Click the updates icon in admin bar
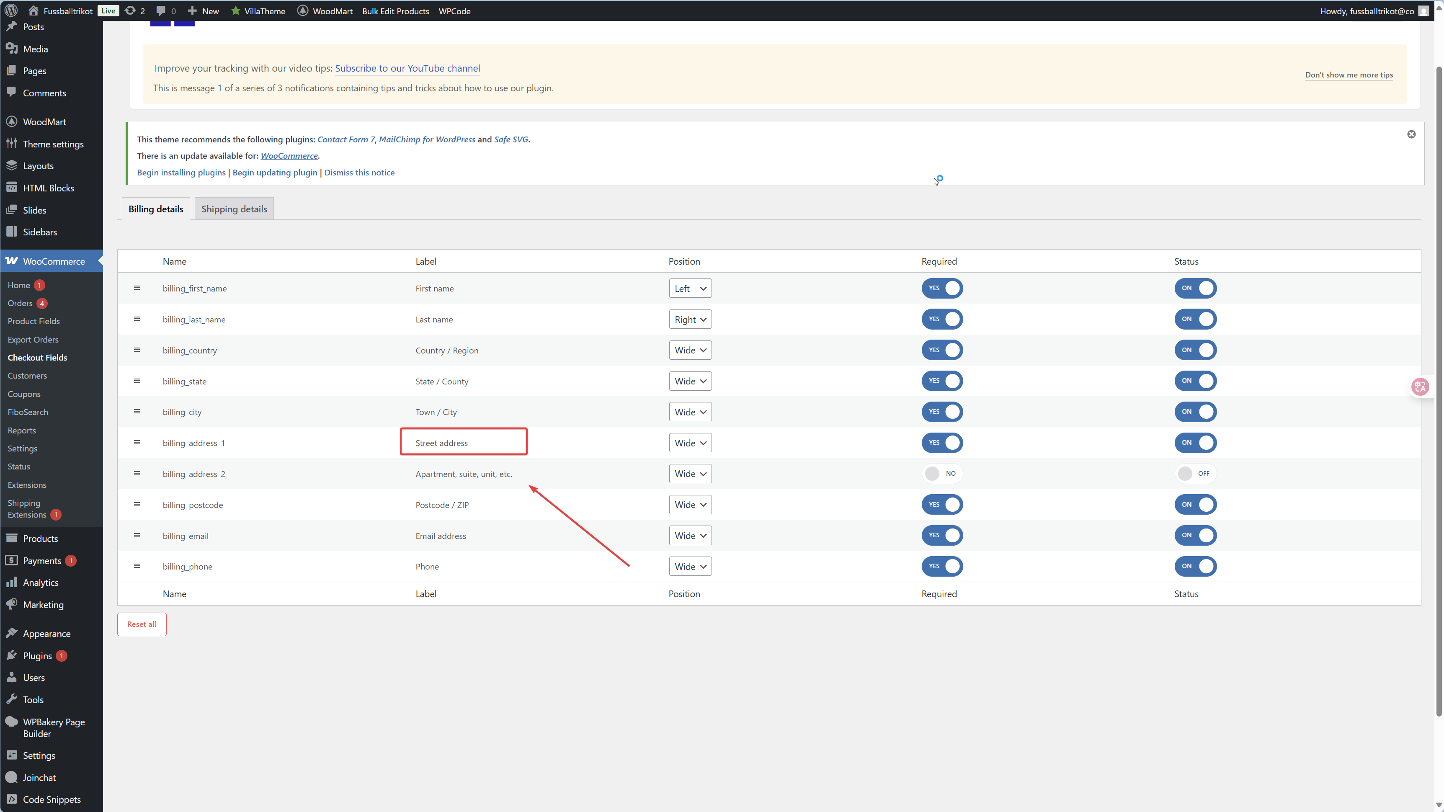Viewport: 1444px width, 812px height. (130, 10)
